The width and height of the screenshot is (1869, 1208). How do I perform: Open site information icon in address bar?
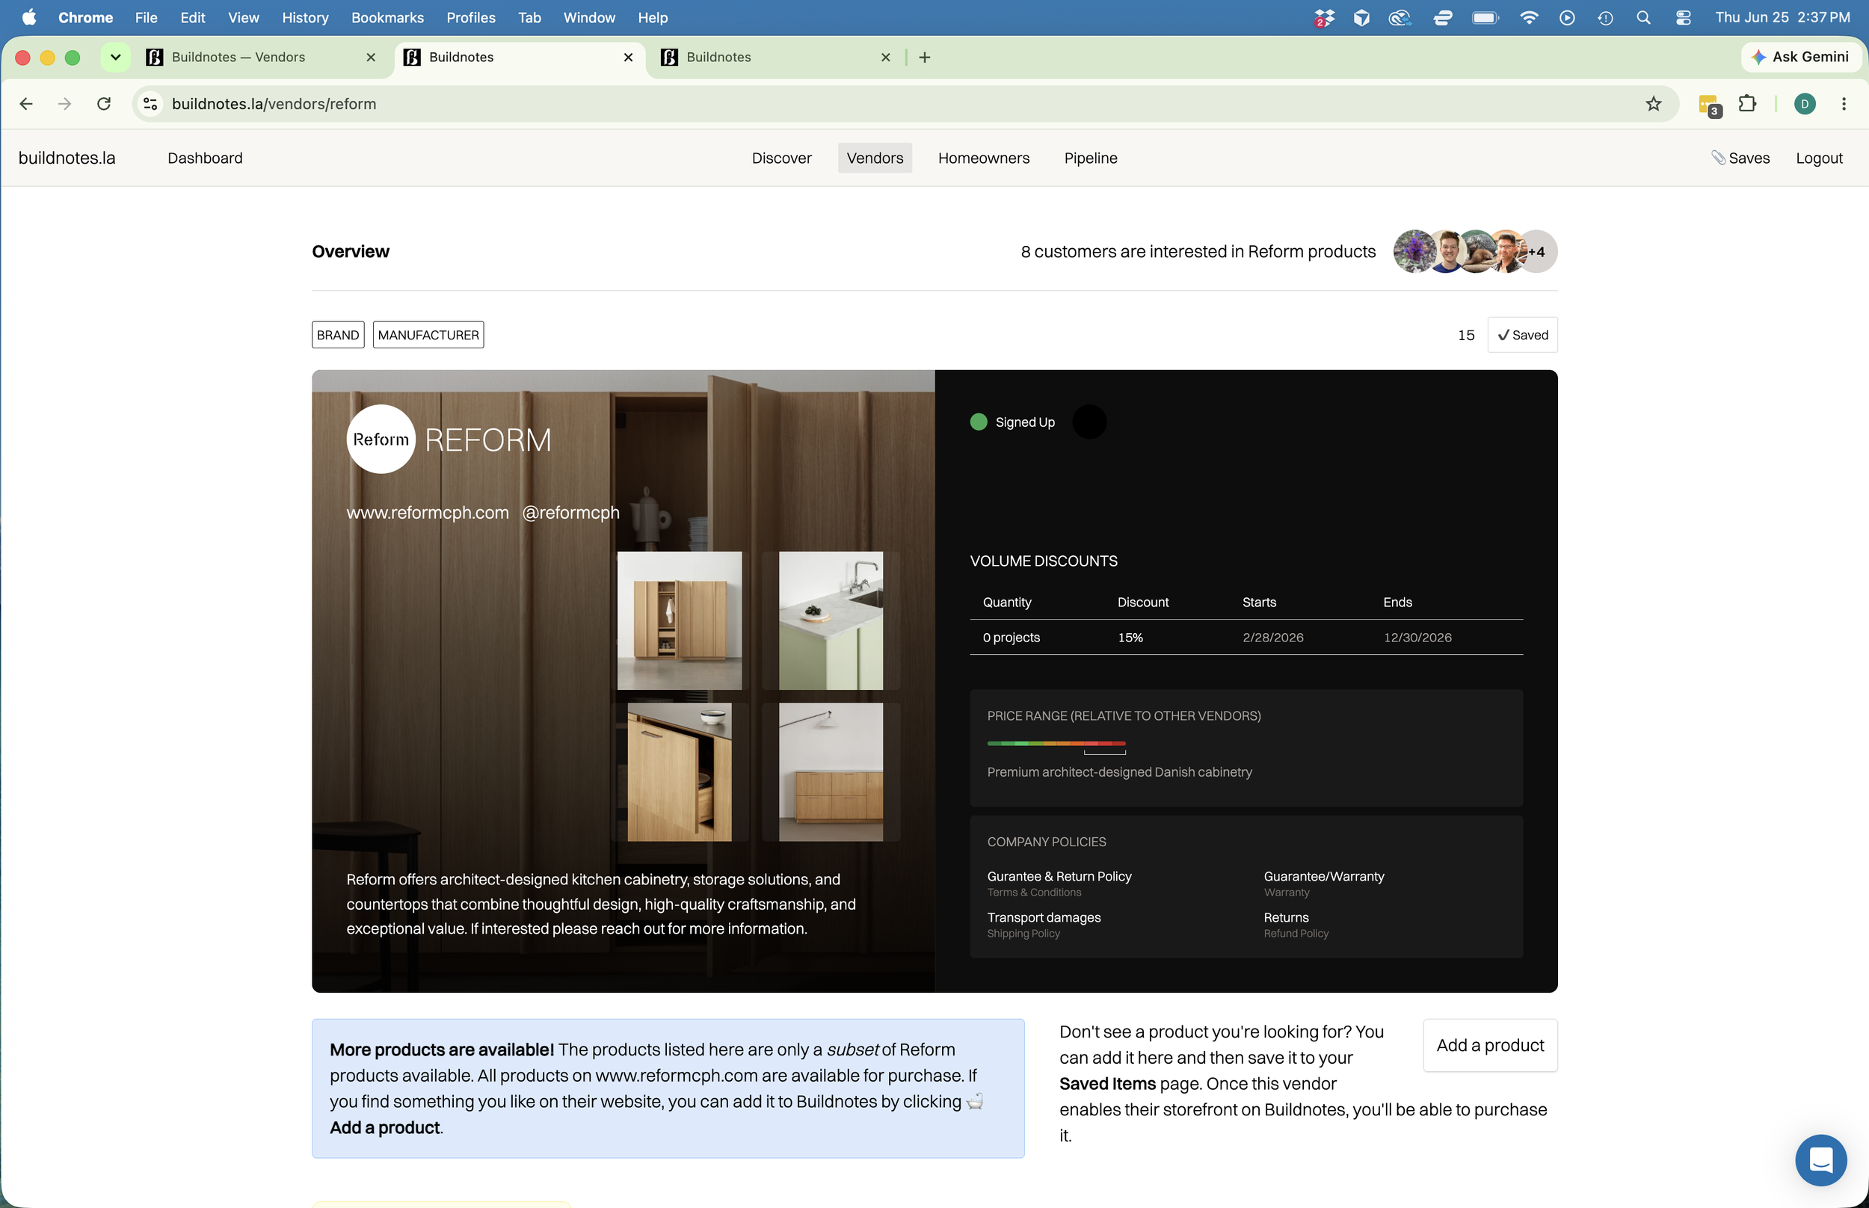click(150, 104)
